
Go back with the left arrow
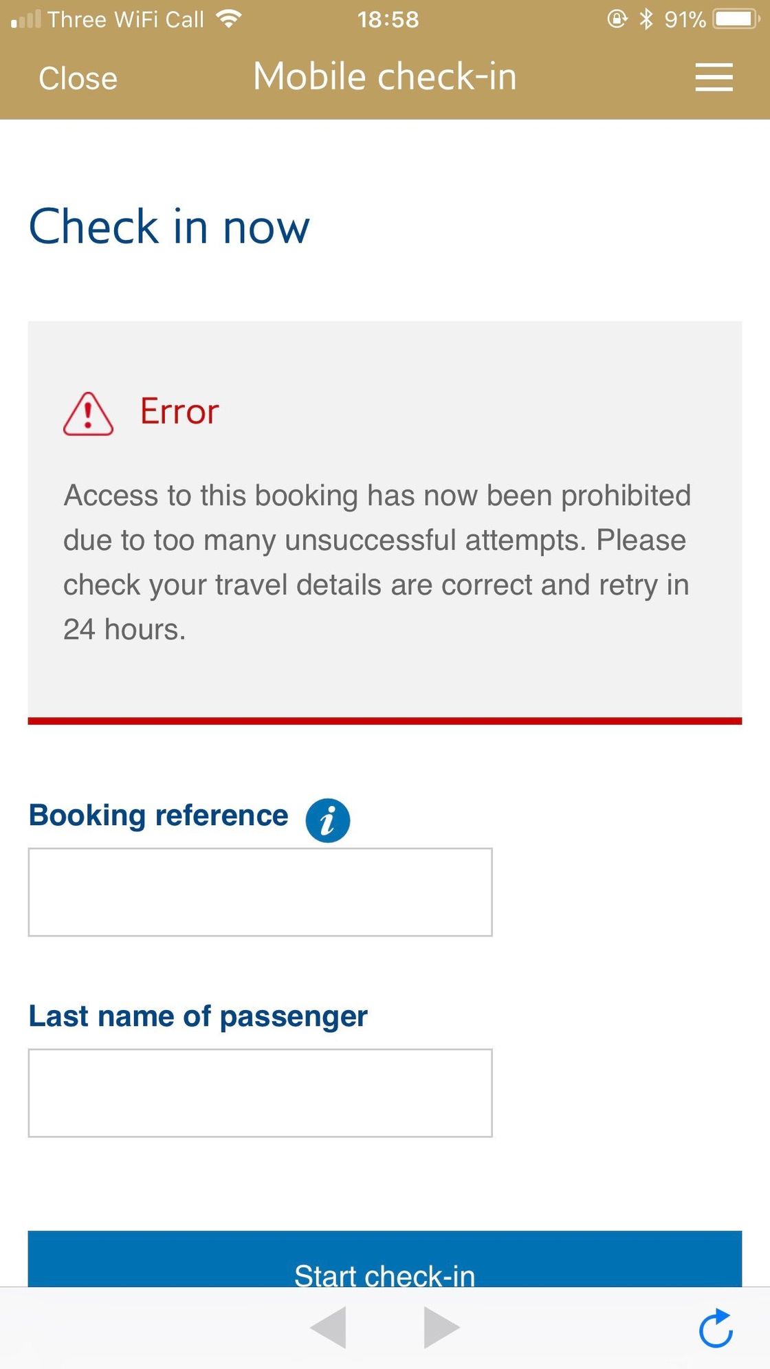(x=328, y=1327)
